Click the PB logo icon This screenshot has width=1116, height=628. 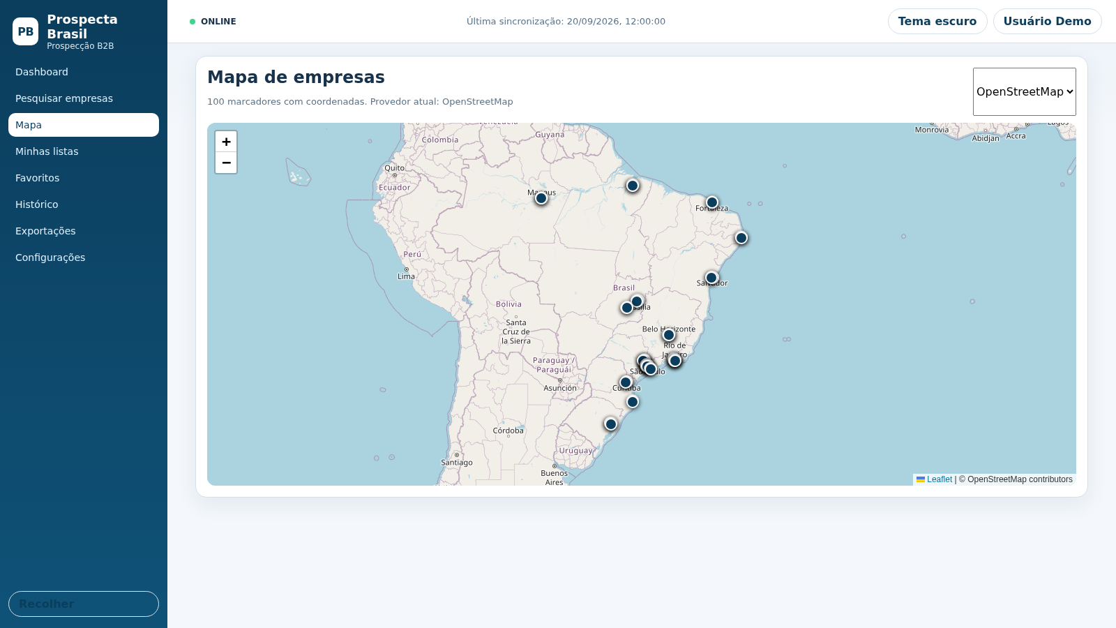pyautogui.click(x=26, y=31)
